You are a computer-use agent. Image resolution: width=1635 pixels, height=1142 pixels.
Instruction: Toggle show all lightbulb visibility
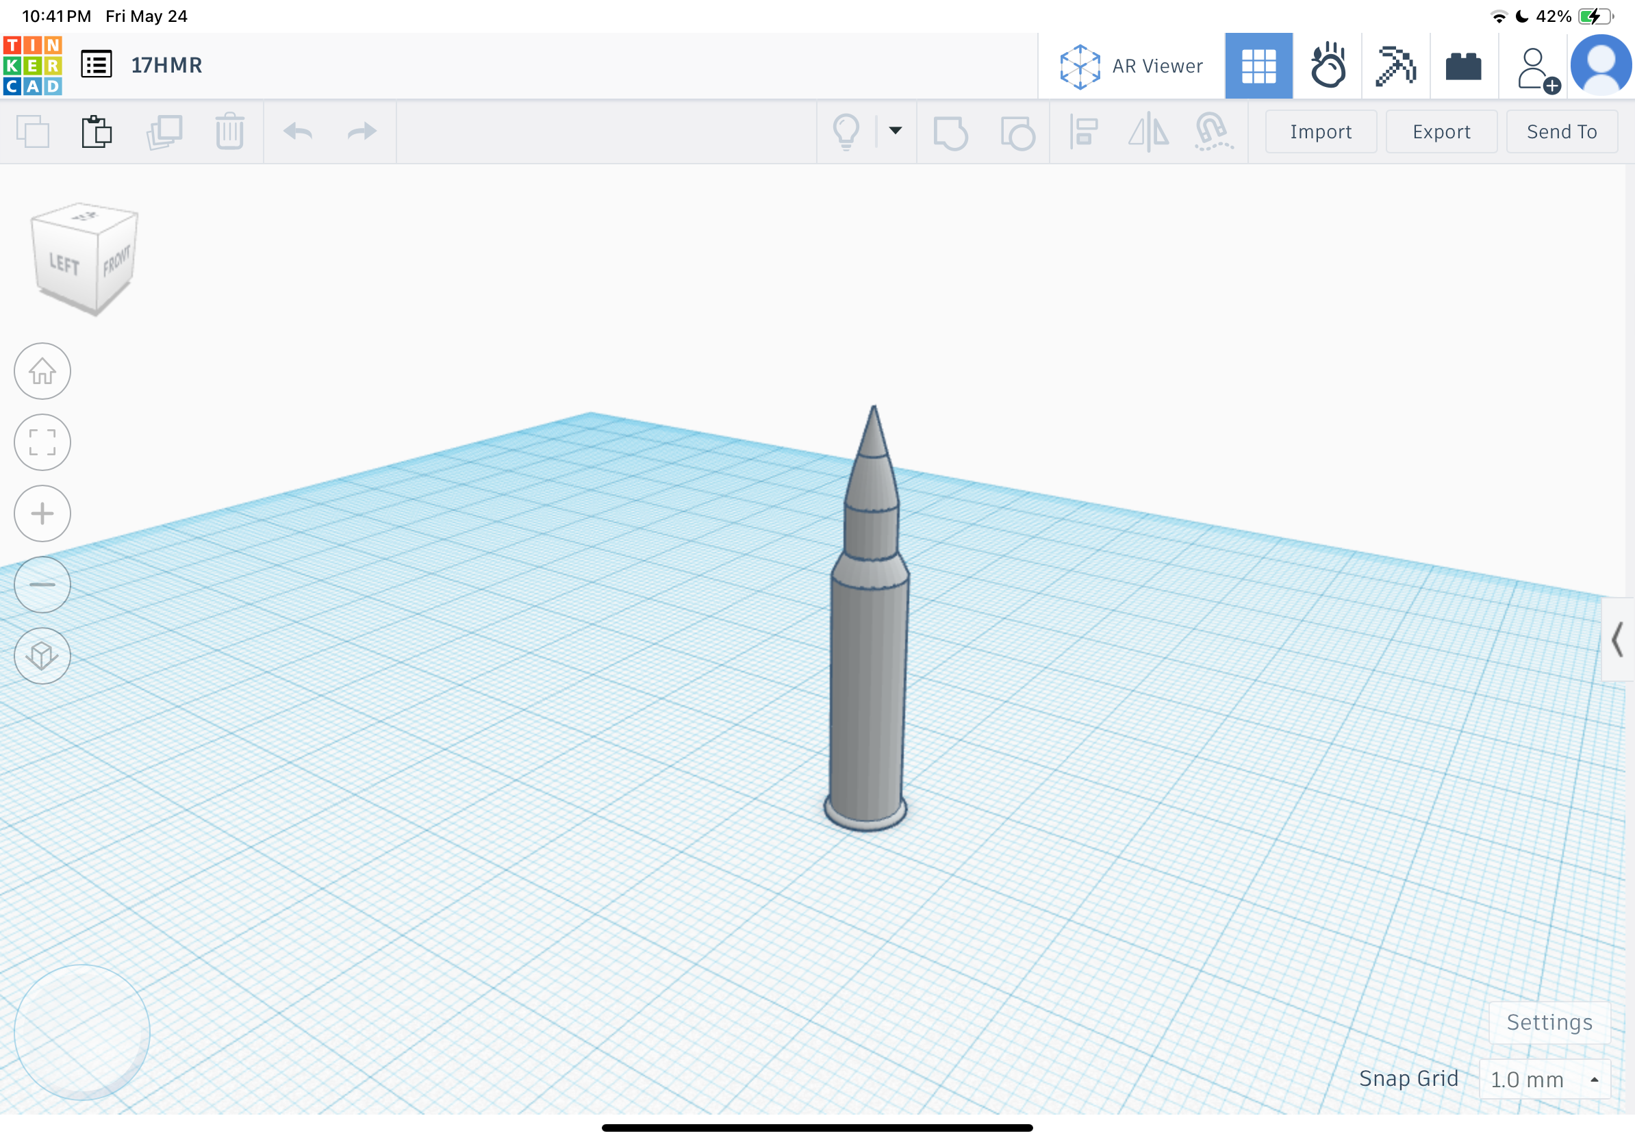846,131
